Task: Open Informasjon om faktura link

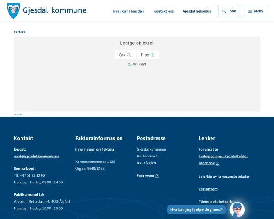Action: 95,149
